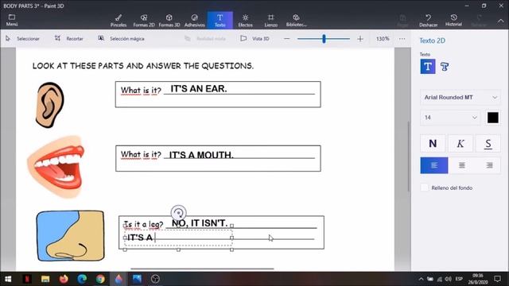Open Firefox from the taskbar

tap(64, 279)
